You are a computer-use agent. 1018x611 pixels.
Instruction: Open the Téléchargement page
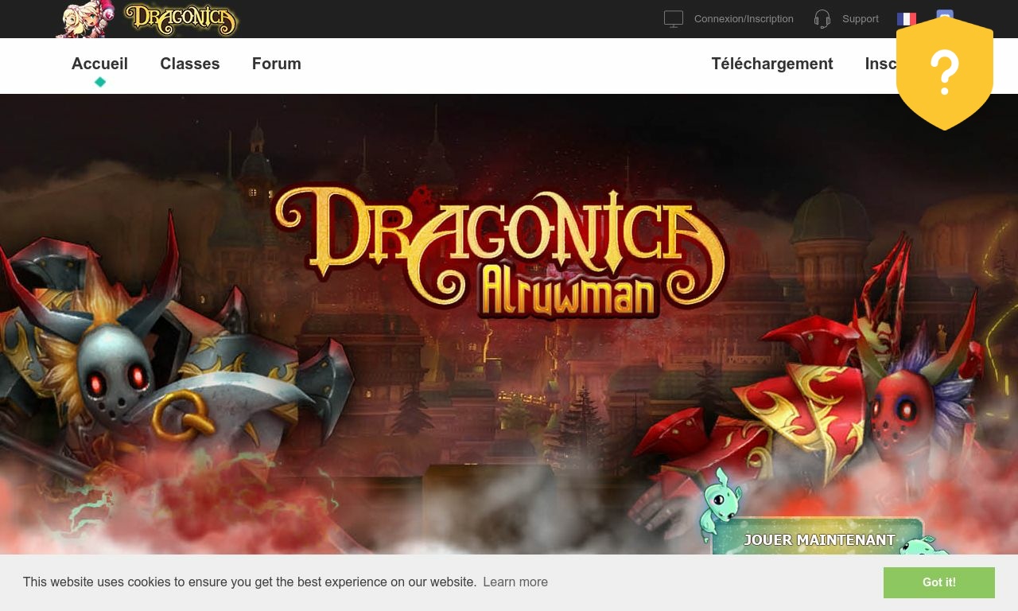tap(772, 64)
